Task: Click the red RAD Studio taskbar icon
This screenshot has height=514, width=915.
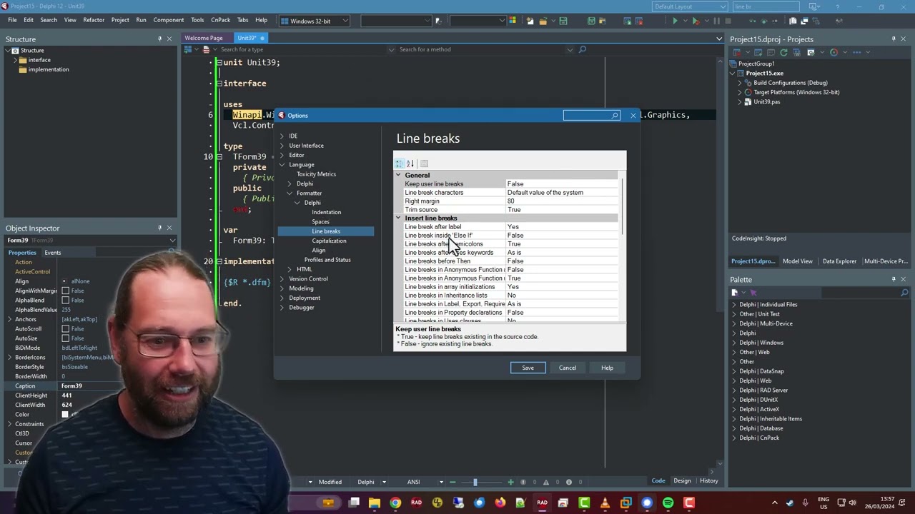Action: coord(416,503)
